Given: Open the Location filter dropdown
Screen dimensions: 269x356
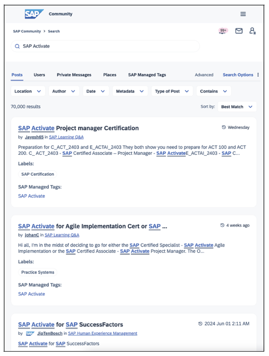Looking at the screenshot, I should [27, 91].
